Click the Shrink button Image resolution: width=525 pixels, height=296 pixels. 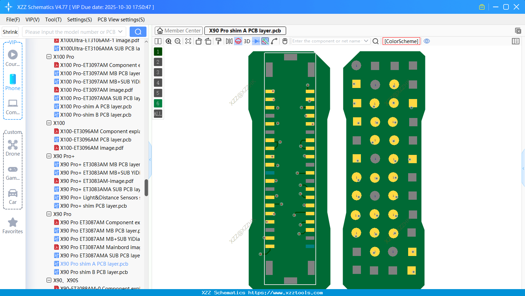[x=10, y=32]
